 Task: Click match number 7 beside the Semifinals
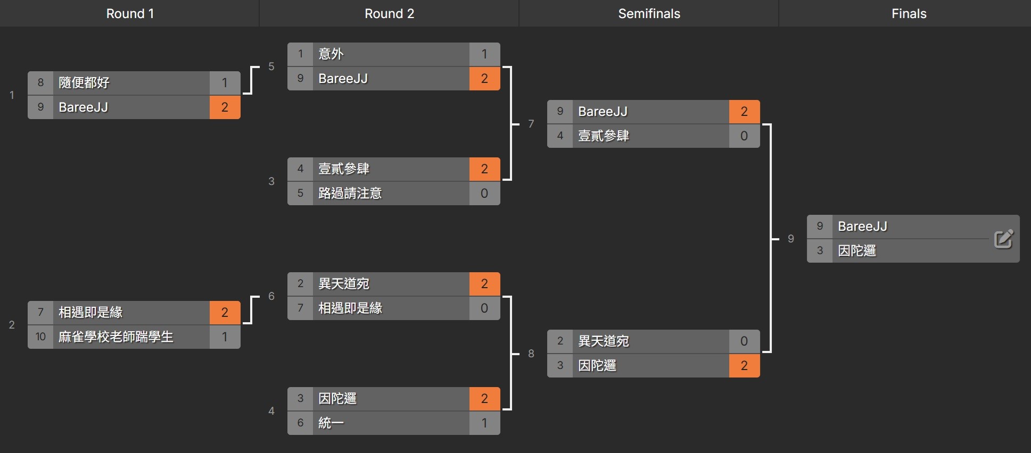click(531, 124)
